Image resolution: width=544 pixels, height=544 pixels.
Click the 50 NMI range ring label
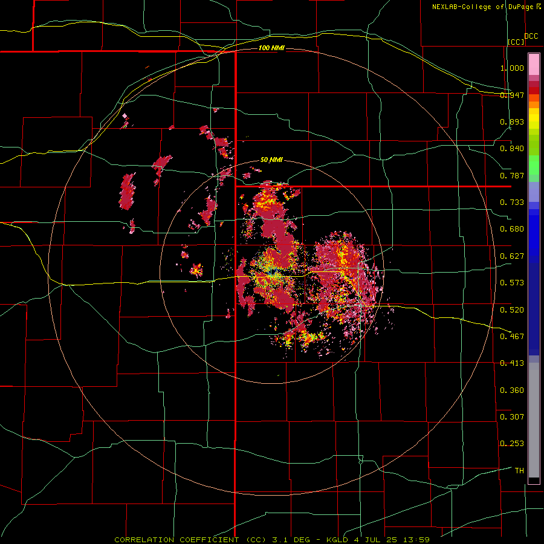[x=271, y=160]
